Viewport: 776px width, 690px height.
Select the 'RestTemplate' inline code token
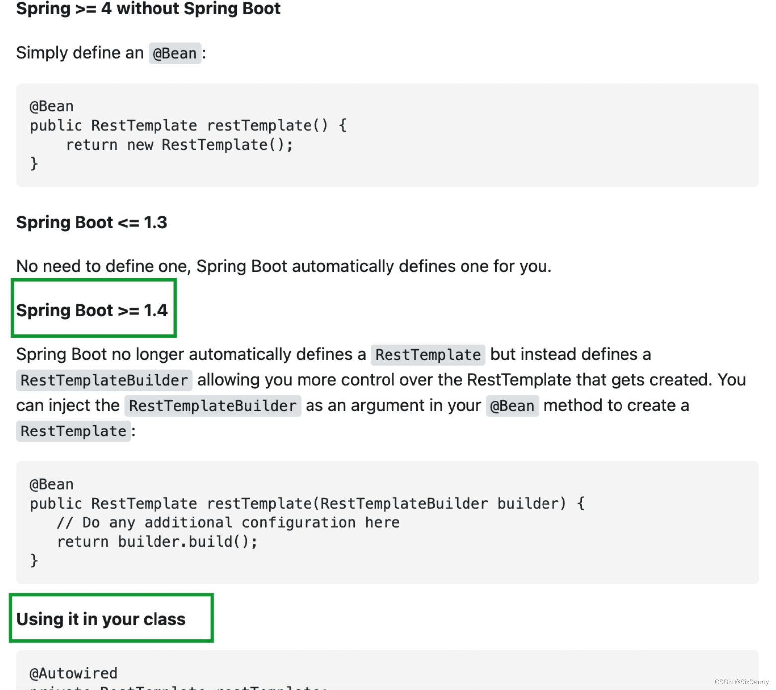tap(427, 355)
